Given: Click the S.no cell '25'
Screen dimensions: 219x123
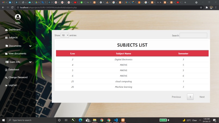Looking at the screenshot, I should click(x=73, y=81).
